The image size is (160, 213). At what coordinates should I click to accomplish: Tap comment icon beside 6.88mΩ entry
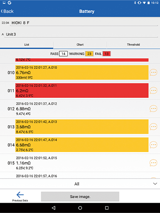pyautogui.click(x=153, y=109)
